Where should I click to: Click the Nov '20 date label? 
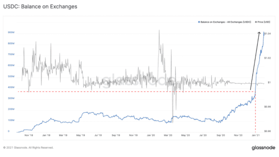coord(238,136)
